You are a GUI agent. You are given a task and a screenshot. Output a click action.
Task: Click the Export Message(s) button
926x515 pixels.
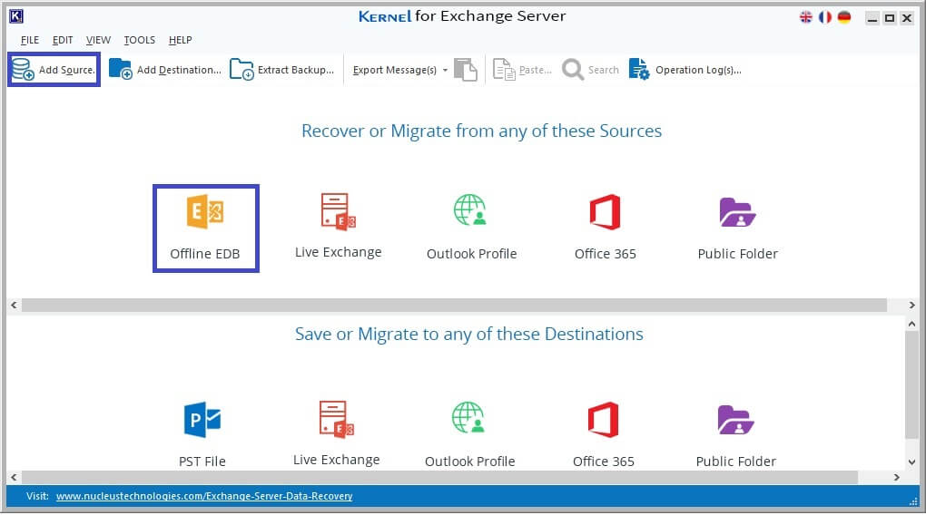coord(395,70)
